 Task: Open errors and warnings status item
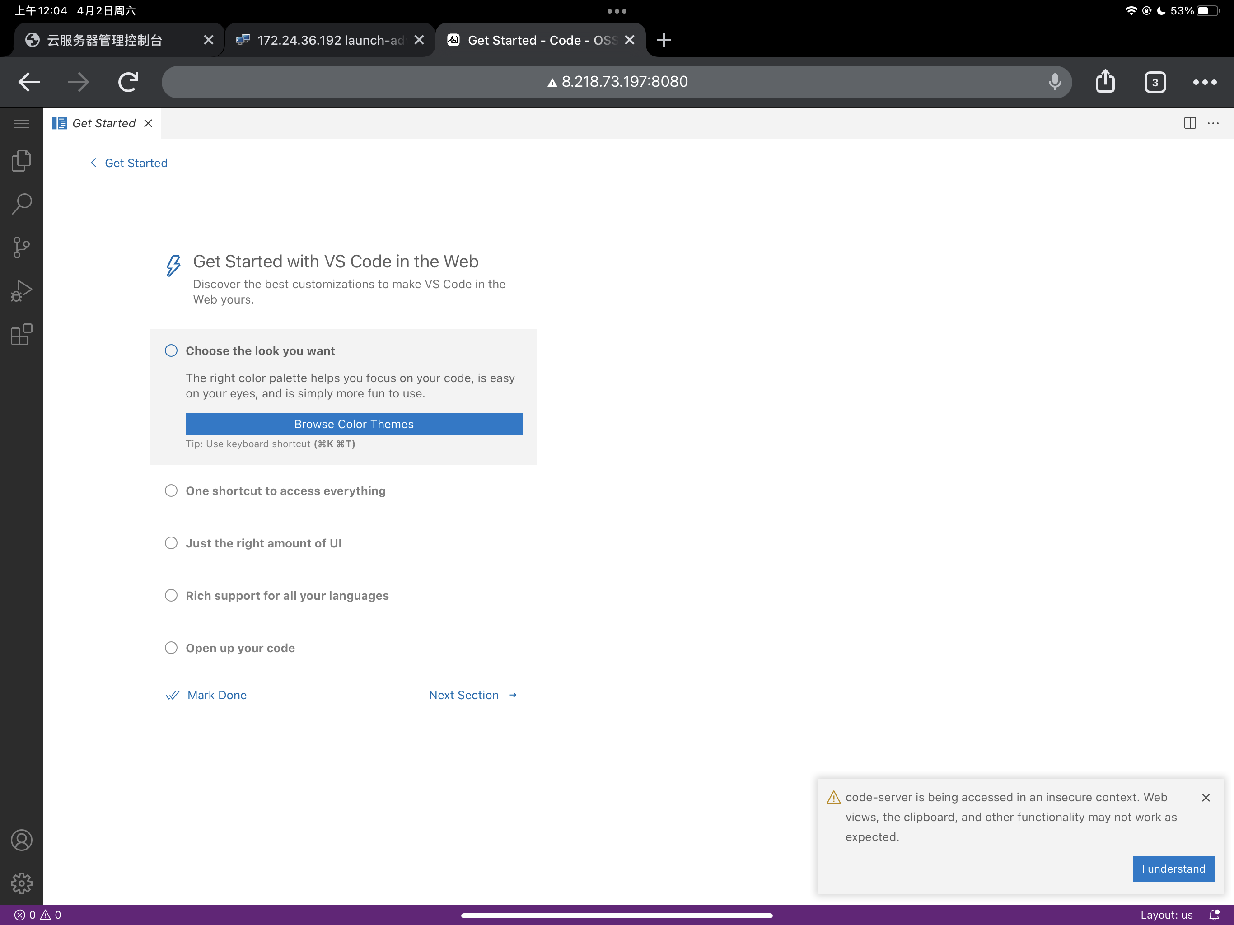pos(37,915)
